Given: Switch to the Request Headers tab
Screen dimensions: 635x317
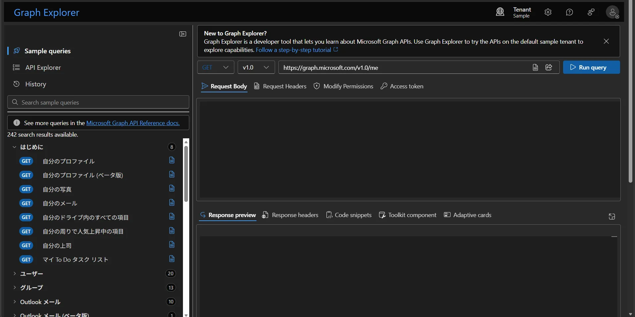Looking at the screenshot, I should click(x=280, y=86).
